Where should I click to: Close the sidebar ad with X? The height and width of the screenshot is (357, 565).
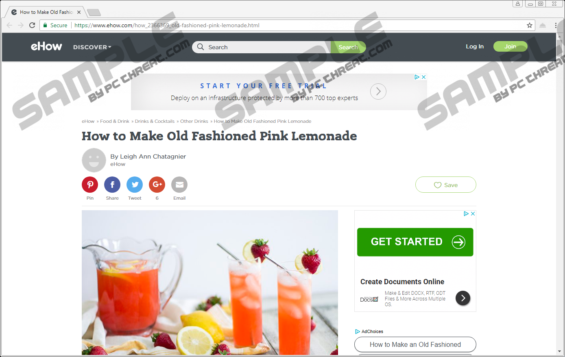point(473,213)
